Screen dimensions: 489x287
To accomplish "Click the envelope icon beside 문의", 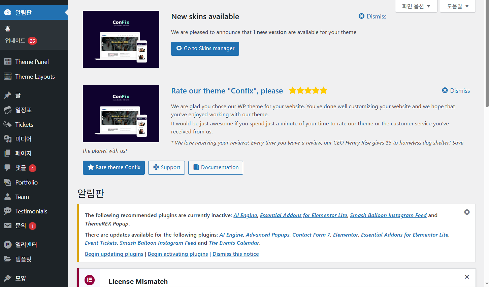I will pyautogui.click(x=8, y=226).
